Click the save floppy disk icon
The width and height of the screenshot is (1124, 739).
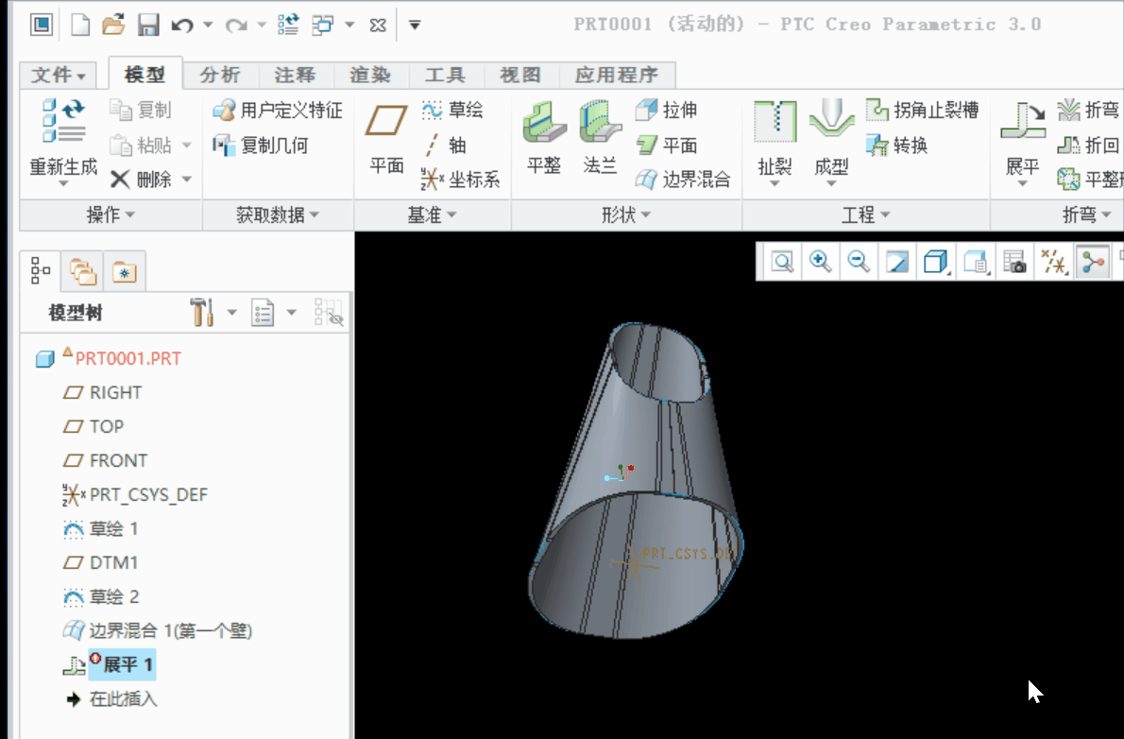pos(148,25)
